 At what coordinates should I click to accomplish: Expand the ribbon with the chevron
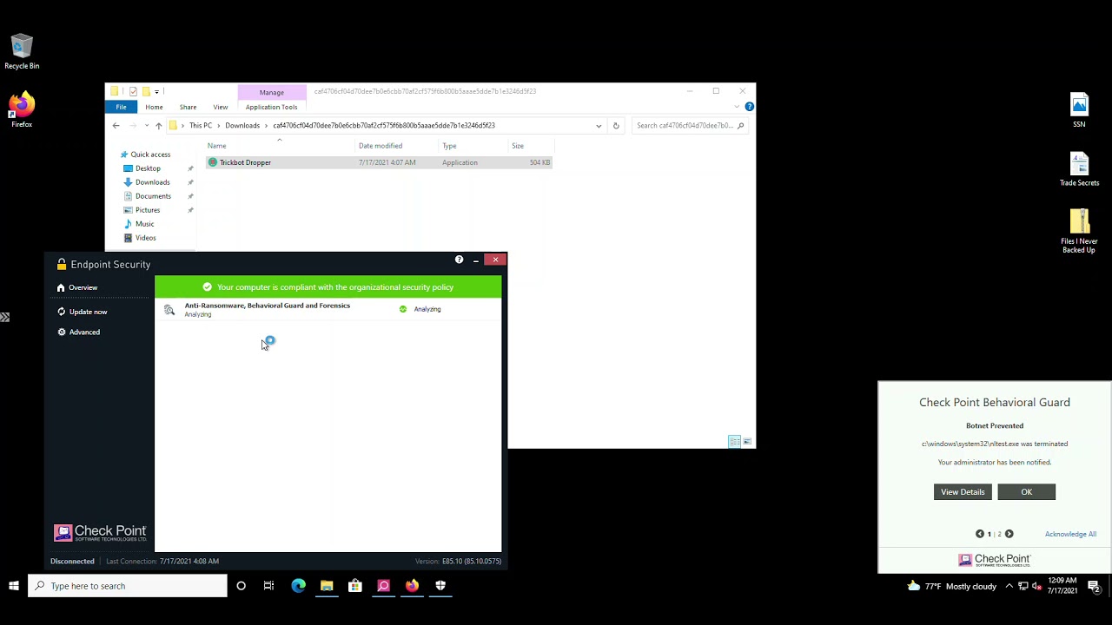[737, 107]
